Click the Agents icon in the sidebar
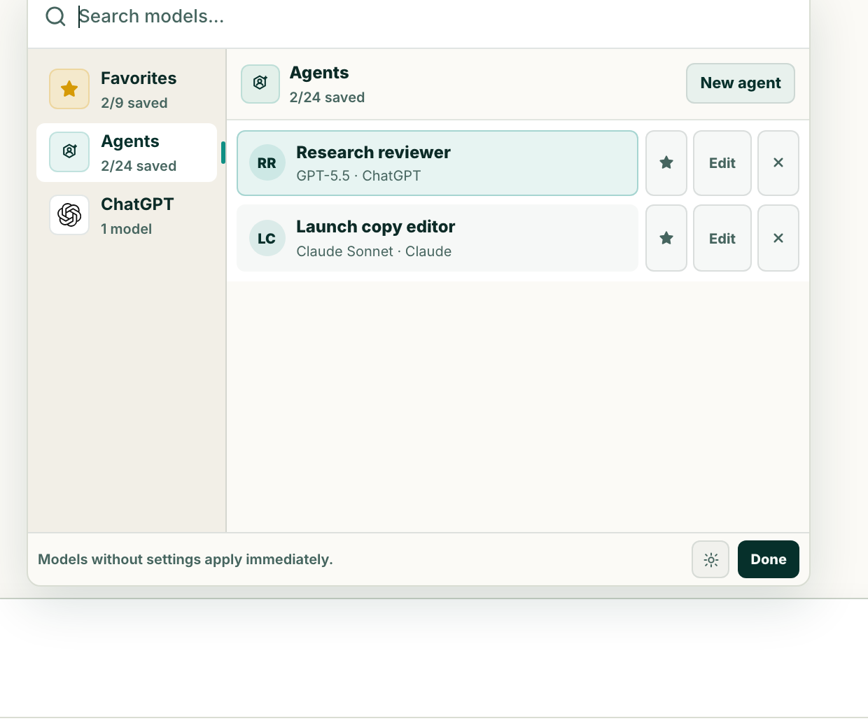The height and width of the screenshot is (728, 868). tap(69, 152)
